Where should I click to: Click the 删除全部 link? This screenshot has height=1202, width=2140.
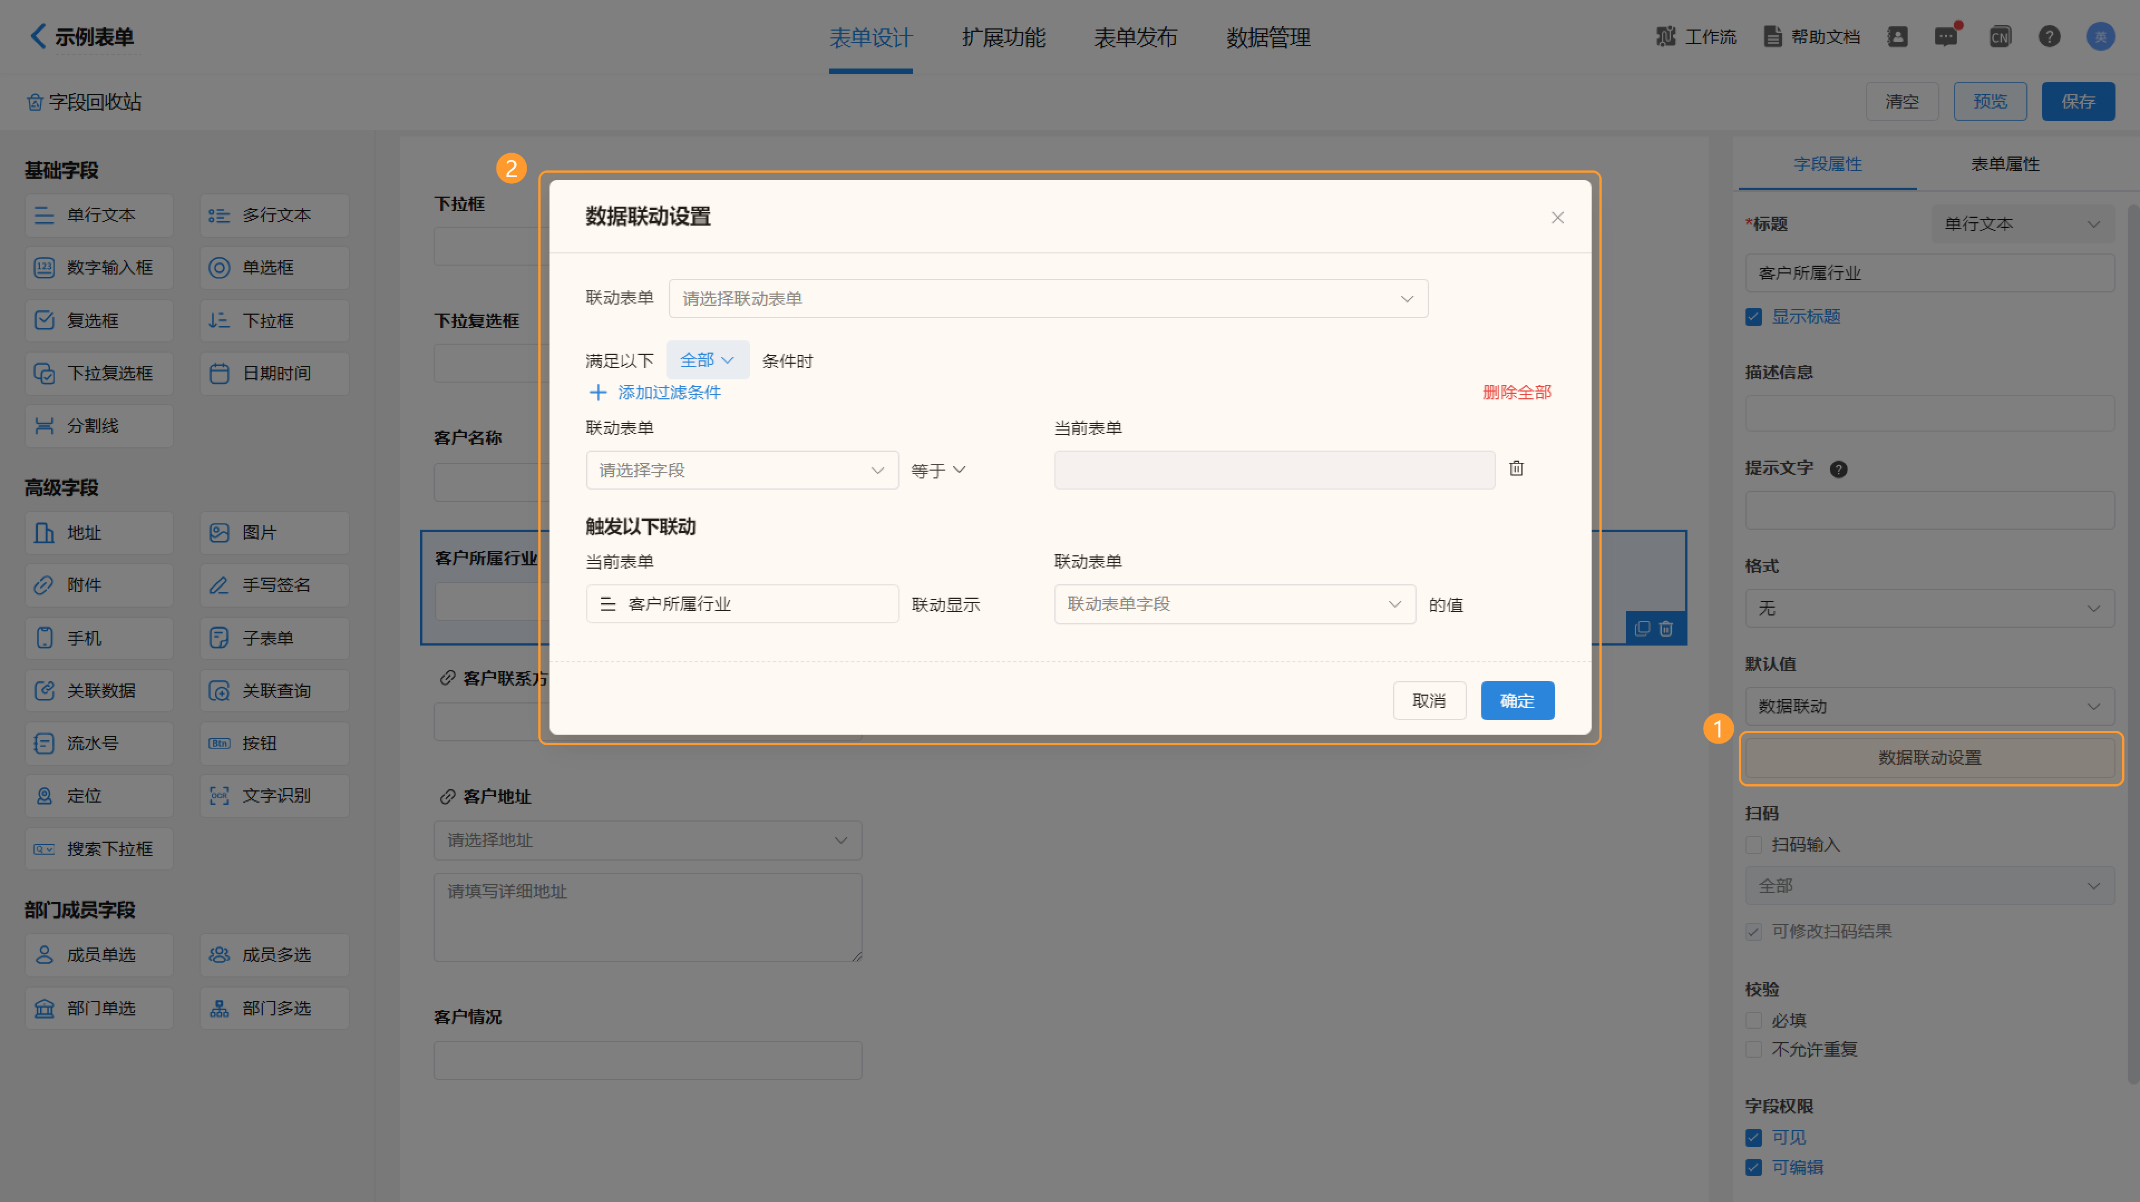pos(1517,393)
